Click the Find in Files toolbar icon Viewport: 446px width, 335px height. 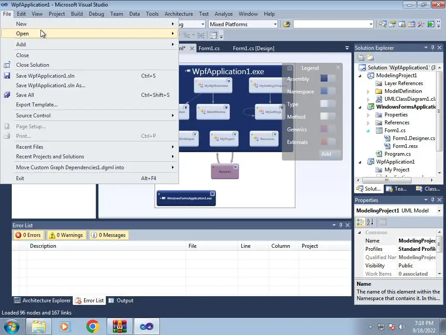tap(287, 24)
